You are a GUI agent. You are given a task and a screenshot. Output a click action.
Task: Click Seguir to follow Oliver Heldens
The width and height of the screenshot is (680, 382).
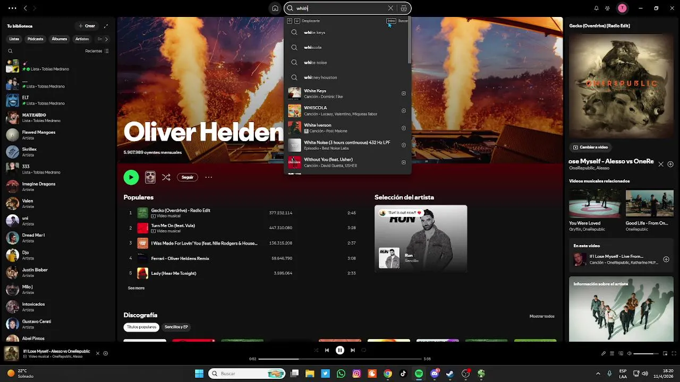click(x=188, y=177)
